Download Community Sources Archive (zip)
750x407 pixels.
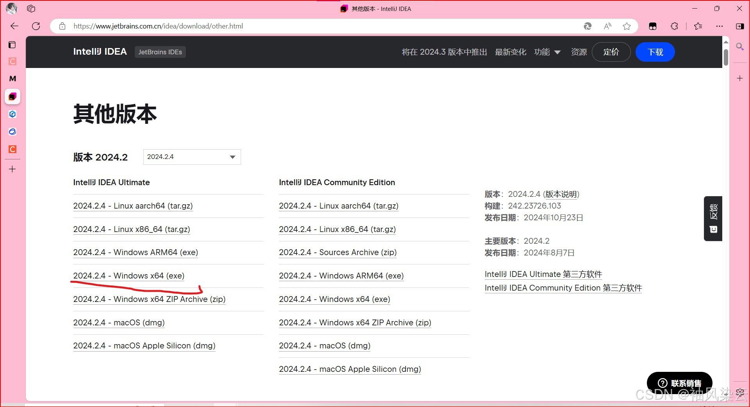pos(338,252)
